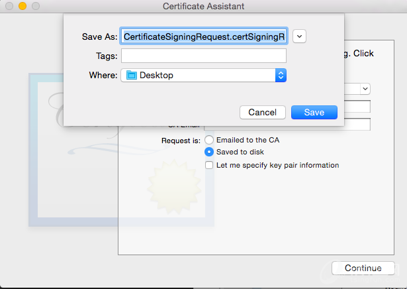This screenshot has width=407, height=289.
Task: Click the Desktop folder icon
Action: [x=131, y=75]
